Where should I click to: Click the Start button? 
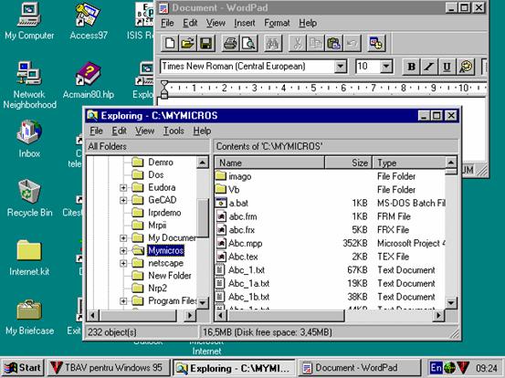point(23,368)
